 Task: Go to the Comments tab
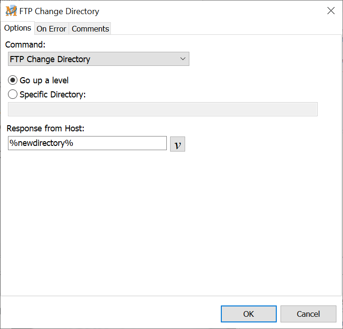coord(90,29)
